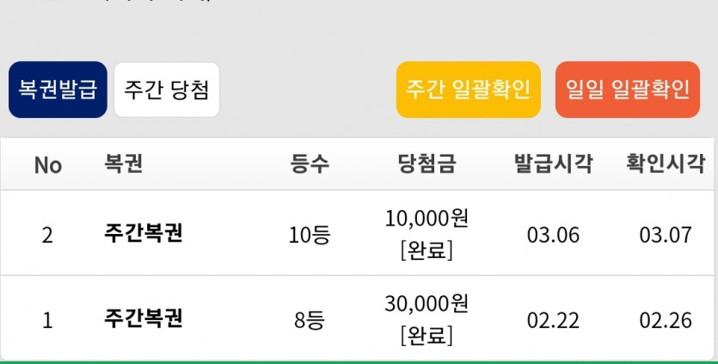Select the 발급시각 column header
This screenshot has height=364, width=718.
pos(553,164)
